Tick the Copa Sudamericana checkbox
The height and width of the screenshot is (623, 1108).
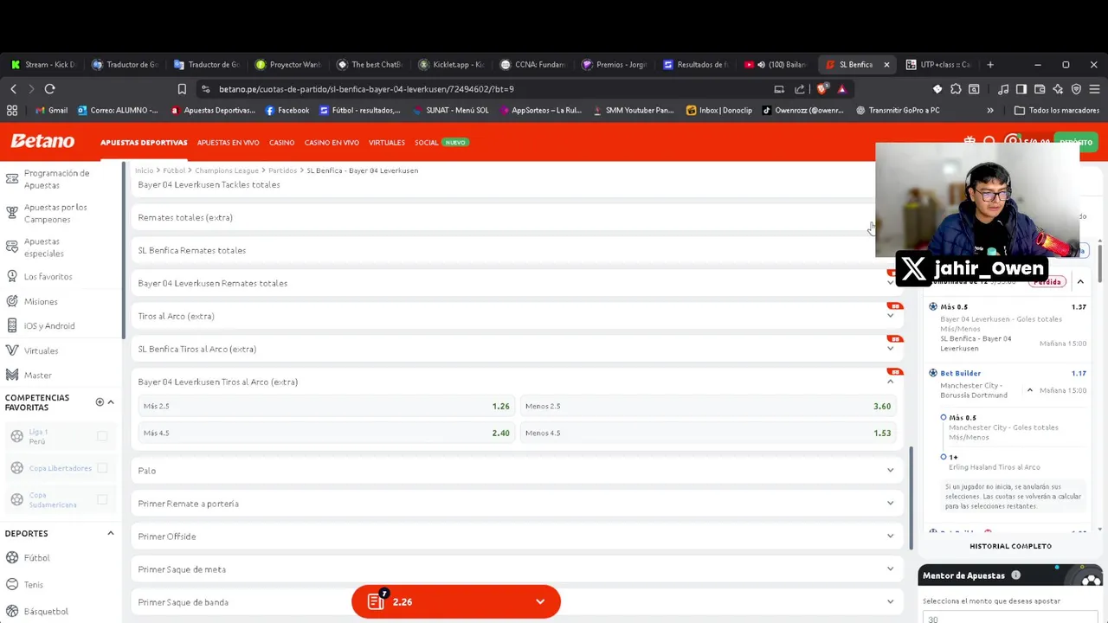pos(102,499)
